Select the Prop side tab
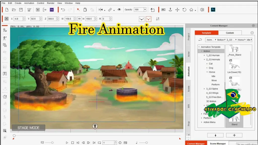Image resolution: width=258 pixels, height=145 pixels. pos(188,124)
